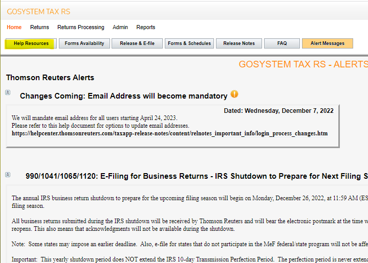Screen dimensions: 368x263
Task: Open the FAQ section
Action: coord(282,43)
